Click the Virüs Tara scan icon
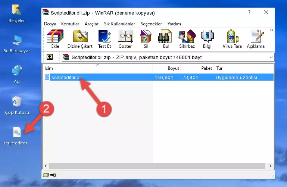Viewport: 287px width, 187px height. coord(232,39)
